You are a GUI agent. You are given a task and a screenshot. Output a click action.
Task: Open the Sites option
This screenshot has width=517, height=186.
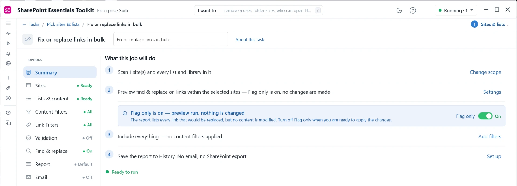(x=60, y=86)
